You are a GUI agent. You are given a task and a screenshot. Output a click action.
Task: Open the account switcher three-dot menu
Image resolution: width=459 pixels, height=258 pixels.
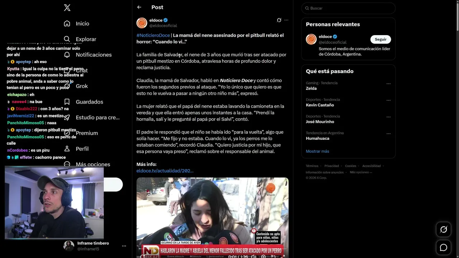pos(124,246)
